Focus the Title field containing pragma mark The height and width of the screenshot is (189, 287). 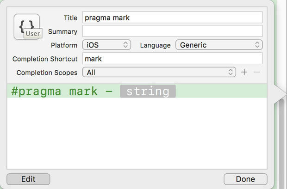tap(172, 18)
